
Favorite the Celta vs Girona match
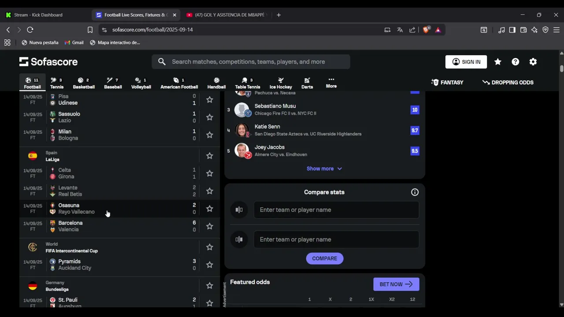coord(210,173)
